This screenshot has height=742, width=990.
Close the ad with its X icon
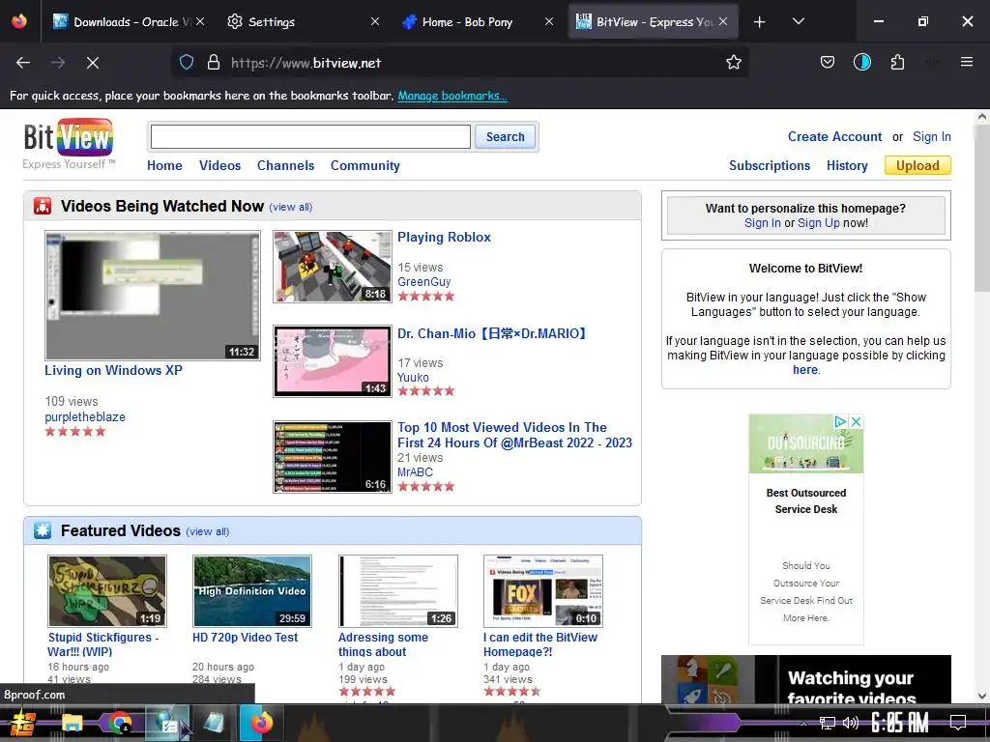click(x=857, y=421)
